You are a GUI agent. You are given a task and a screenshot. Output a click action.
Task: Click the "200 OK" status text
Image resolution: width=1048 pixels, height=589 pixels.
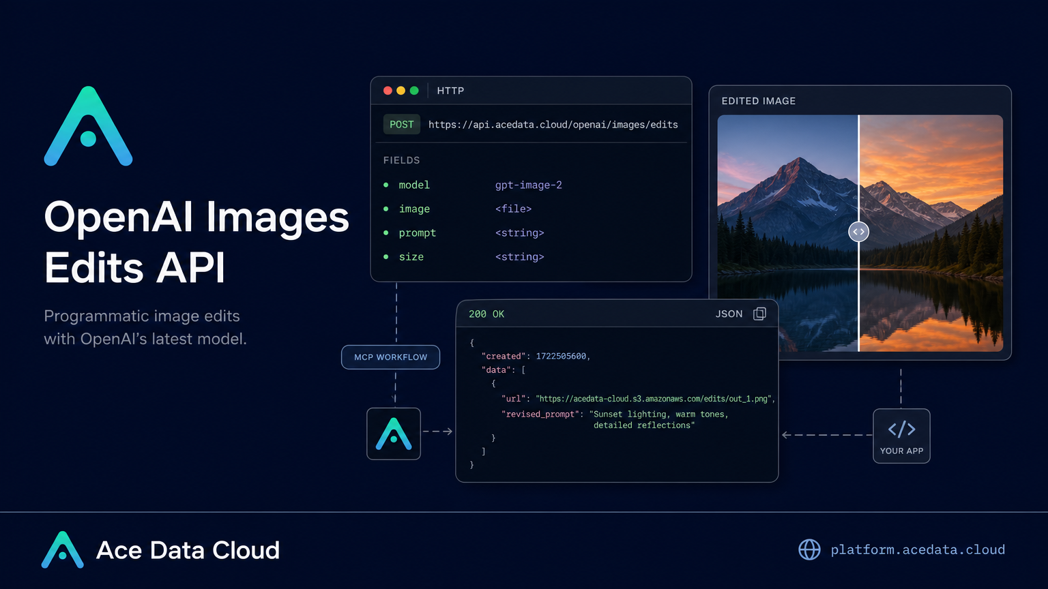[x=486, y=314]
